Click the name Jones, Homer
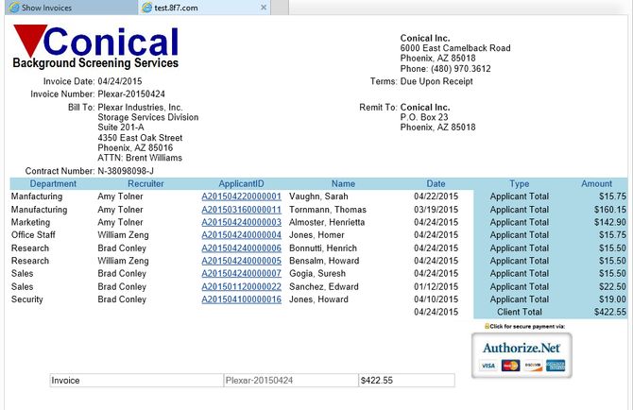This screenshot has height=410, width=633. pyautogui.click(x=316, y=235)
